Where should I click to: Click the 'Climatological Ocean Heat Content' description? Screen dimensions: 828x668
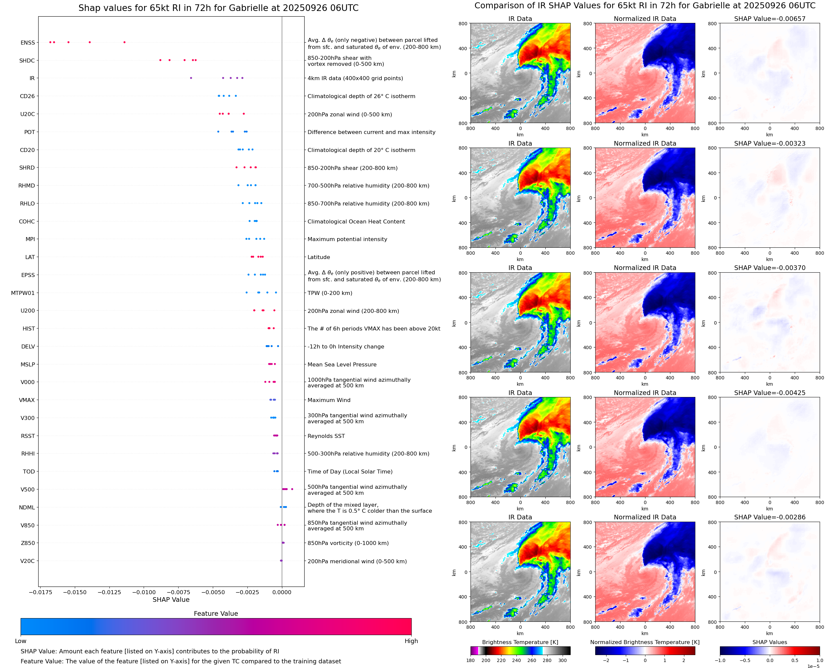[x=356, y=222]
